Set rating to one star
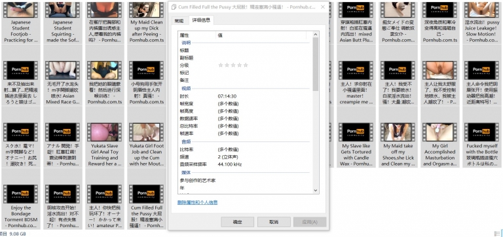503x237 pixels. (220, 65)
